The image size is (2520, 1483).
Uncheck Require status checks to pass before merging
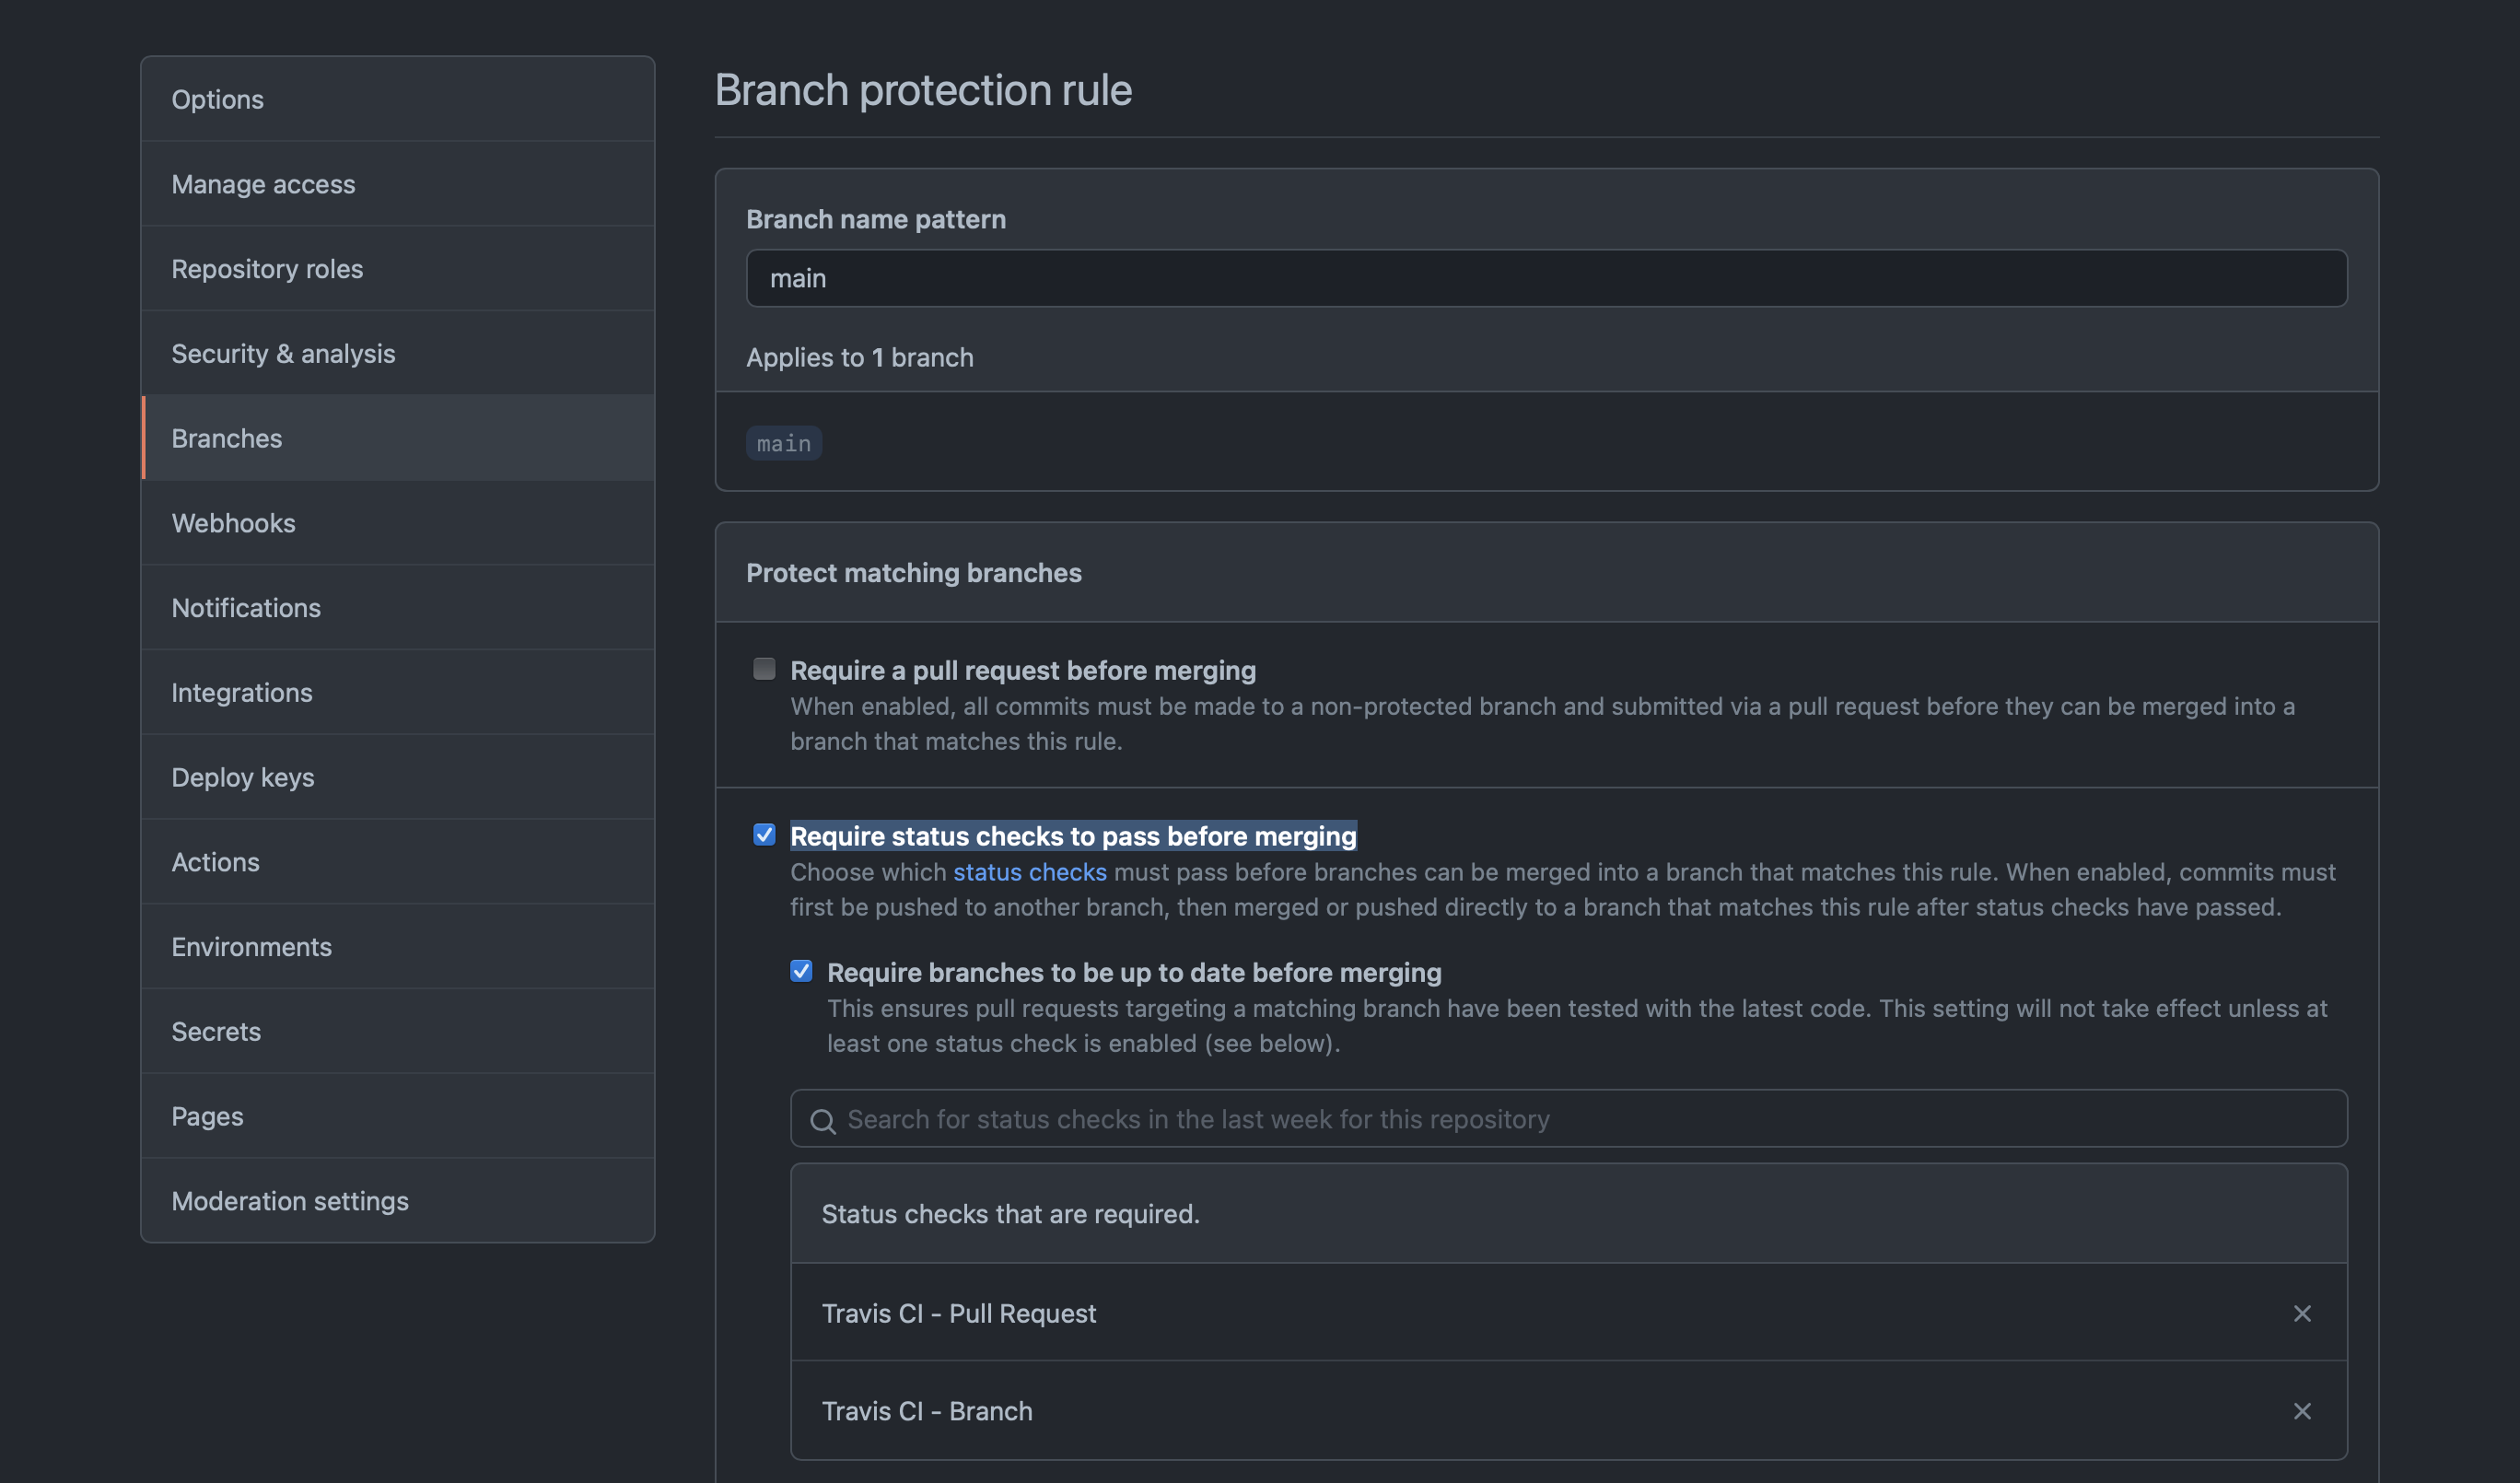pos(764,834)
